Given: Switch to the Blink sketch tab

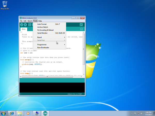Looking at the screenshot, I should coord(24,29).
